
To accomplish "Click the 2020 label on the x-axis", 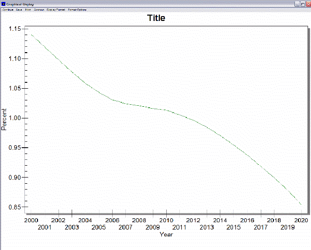I will point(302,220).
